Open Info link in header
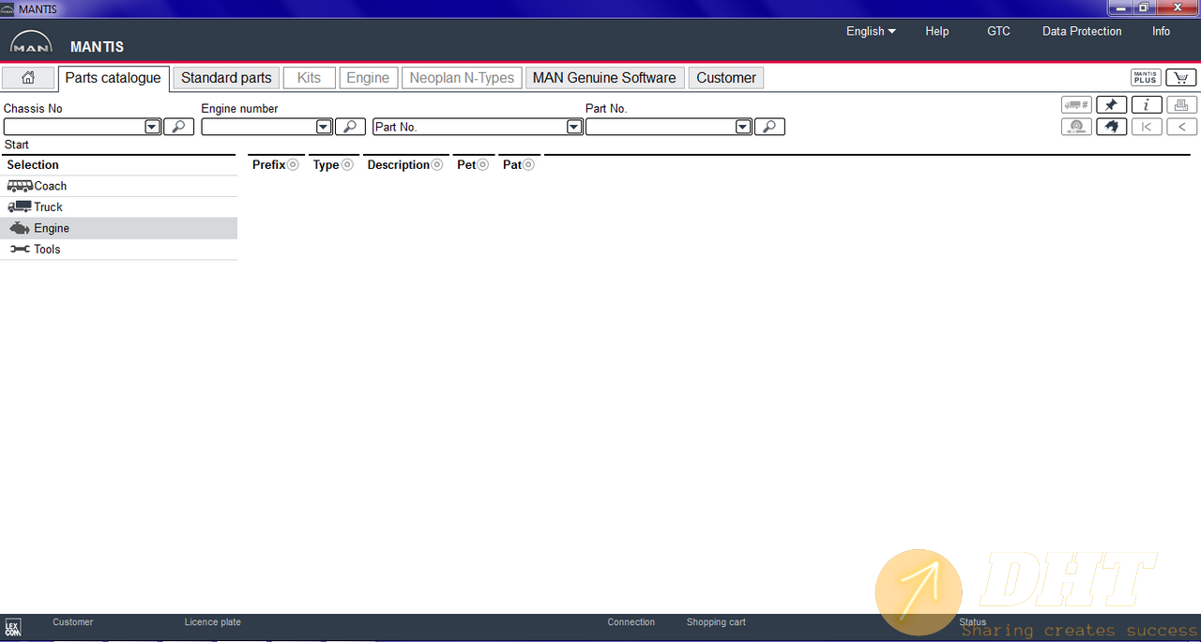 pos(1162,31)
